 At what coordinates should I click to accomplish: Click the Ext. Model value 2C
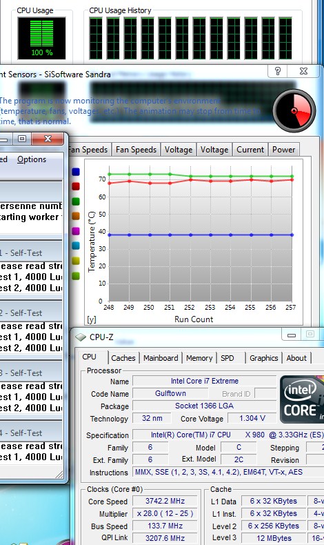(239, 460)
